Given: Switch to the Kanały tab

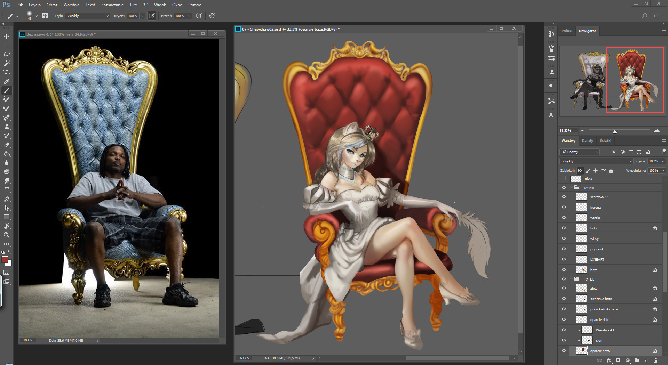Looking at the screenshot, I should (587, 141).
